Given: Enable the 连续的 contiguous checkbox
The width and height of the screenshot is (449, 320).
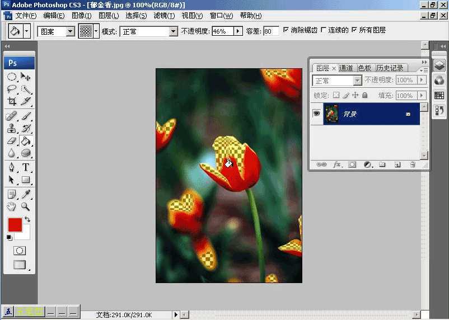Looking at the screenshot, I should click(x=323, y=30).
